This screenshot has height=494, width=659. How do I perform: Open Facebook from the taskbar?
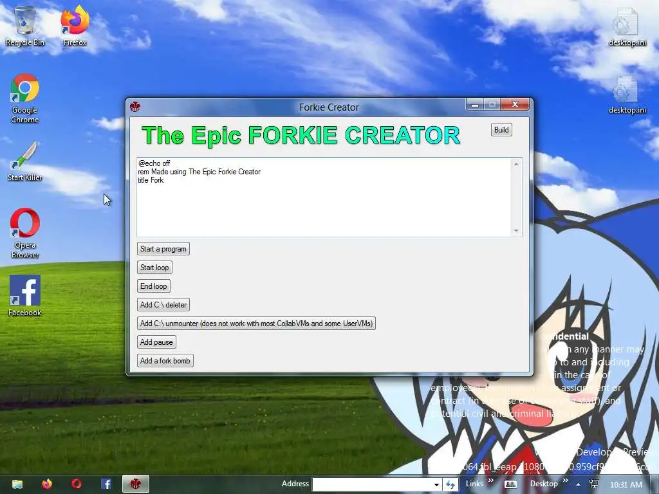click(106, 484)
